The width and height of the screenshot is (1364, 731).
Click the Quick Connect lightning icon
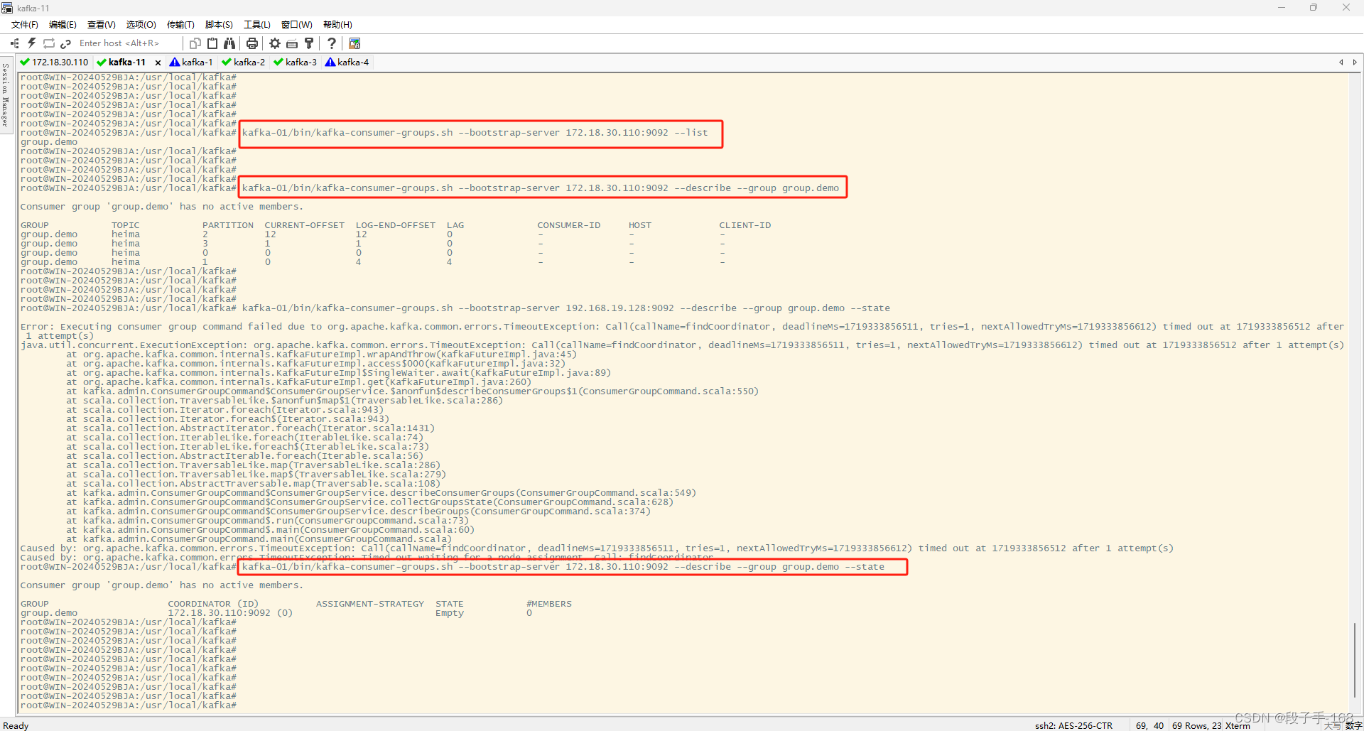pyautogui.click(x=32, y=43)
